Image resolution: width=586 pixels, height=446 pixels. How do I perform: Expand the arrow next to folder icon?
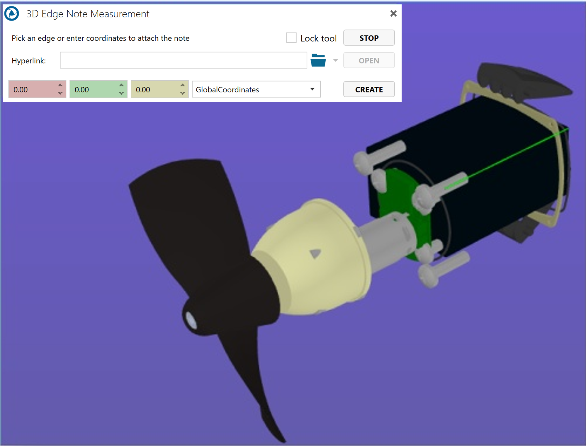pyautogui.click(x=335, y=60)
